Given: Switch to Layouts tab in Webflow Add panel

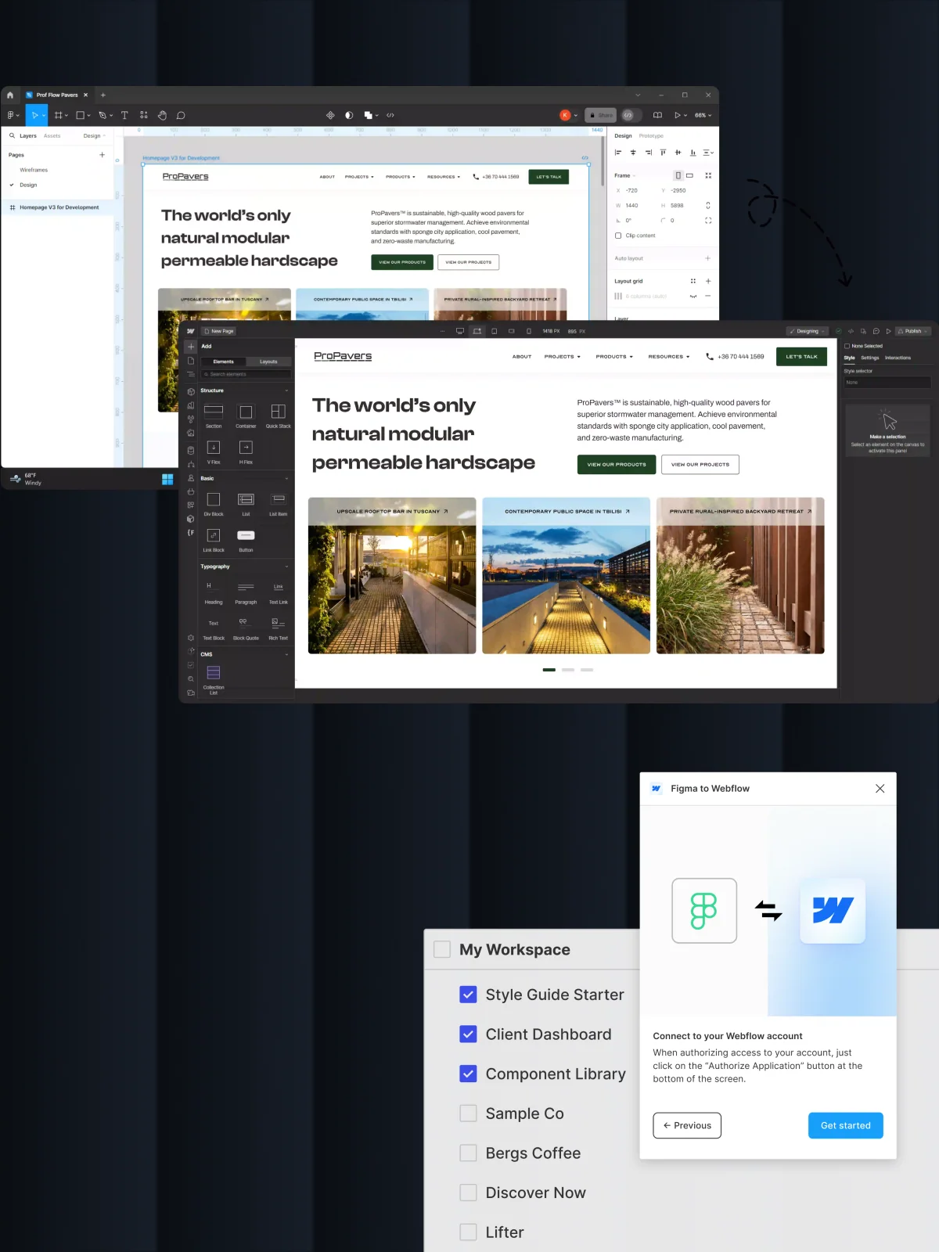Looking at the screenshot, I should point(268,362).
